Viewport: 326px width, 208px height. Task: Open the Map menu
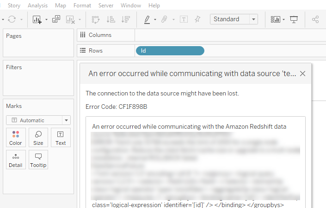60,6
